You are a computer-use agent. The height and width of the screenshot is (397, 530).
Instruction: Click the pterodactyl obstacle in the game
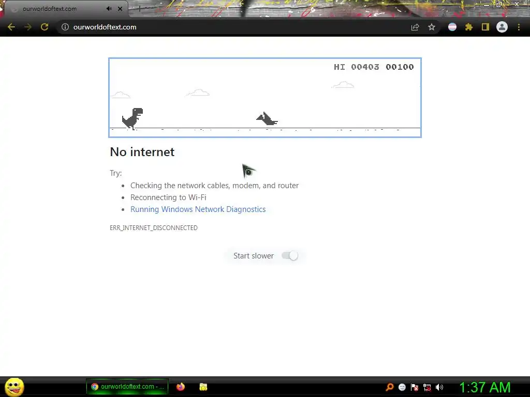[267, 118]
